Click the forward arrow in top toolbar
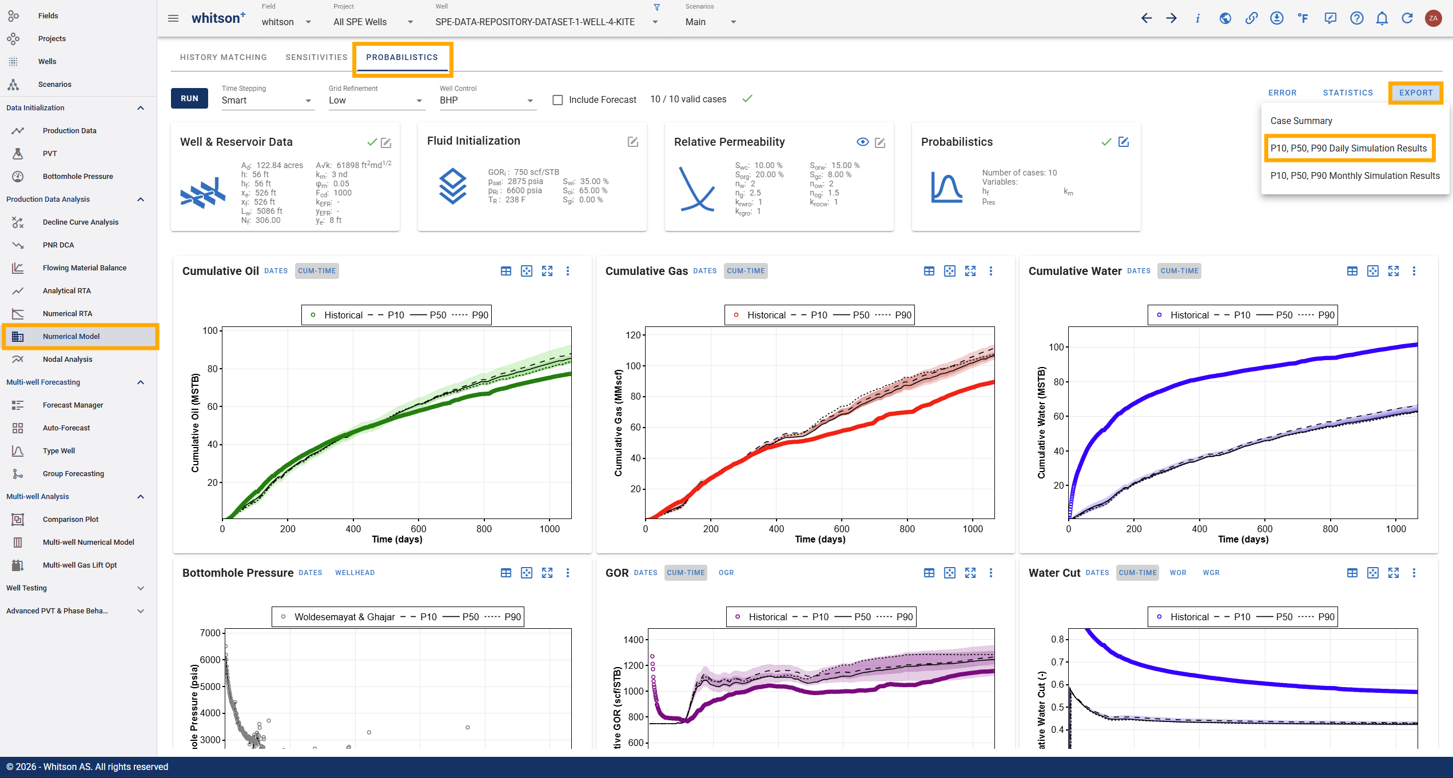 click(x=1172, y=18)
